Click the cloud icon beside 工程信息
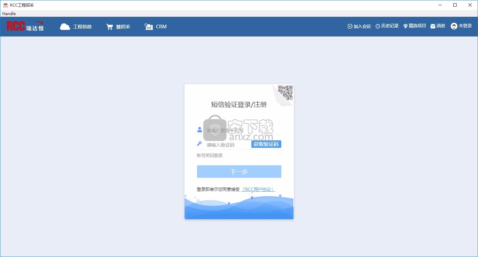478x257 pixels. tap(65, 27)
